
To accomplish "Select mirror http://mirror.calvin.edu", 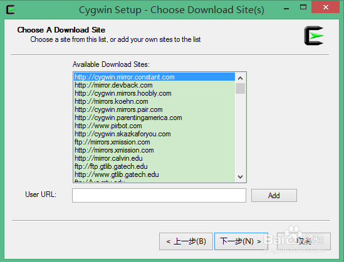I will [154, 158].
